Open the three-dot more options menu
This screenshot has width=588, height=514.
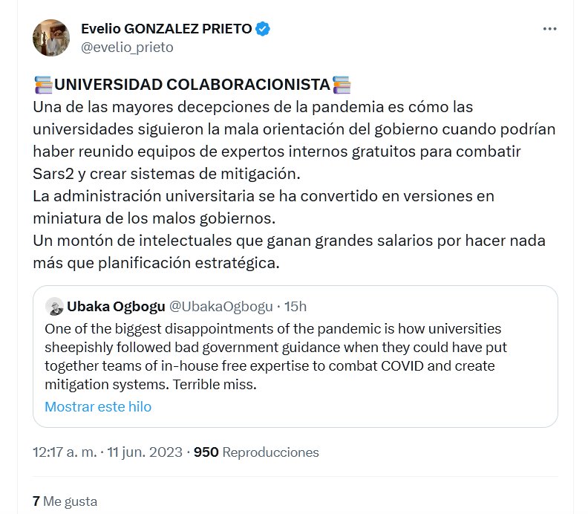click(549, 29)
